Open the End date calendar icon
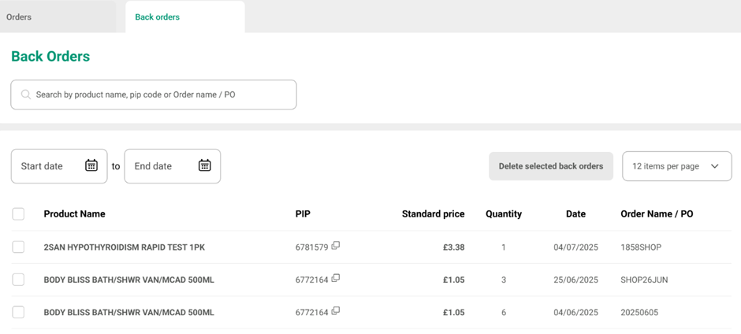This screenshot has width=741, height=334. tap(205, 165)
